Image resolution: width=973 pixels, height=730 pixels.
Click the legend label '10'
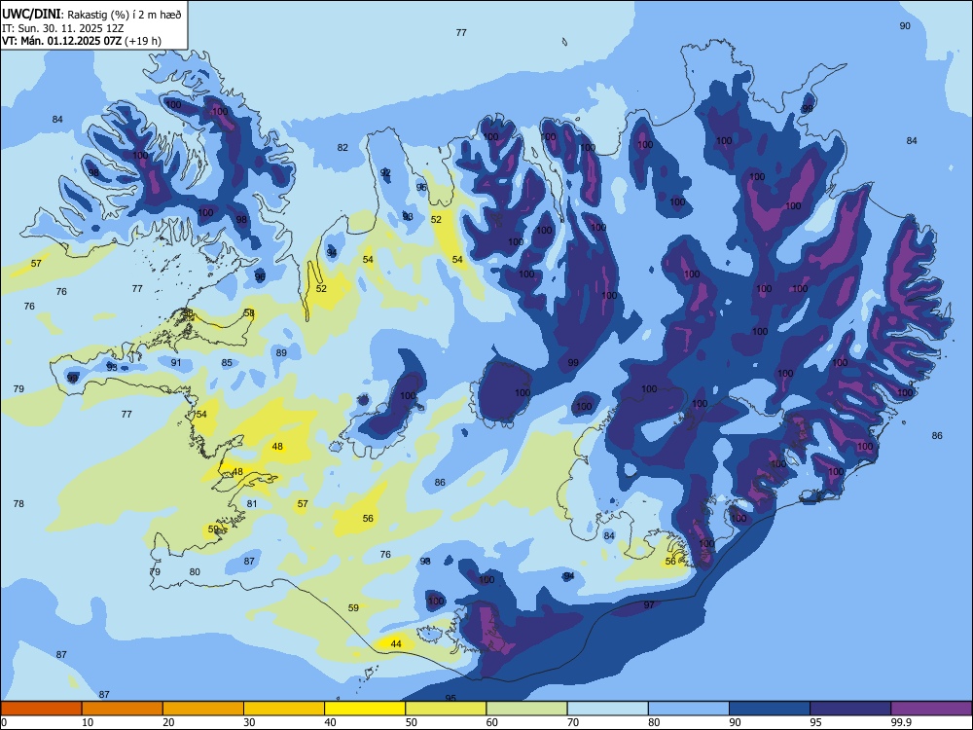[88, 722]
